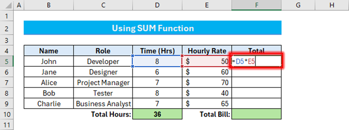Select Business Analyst role cell
This screenshot has width=349, height=130.
103,104
